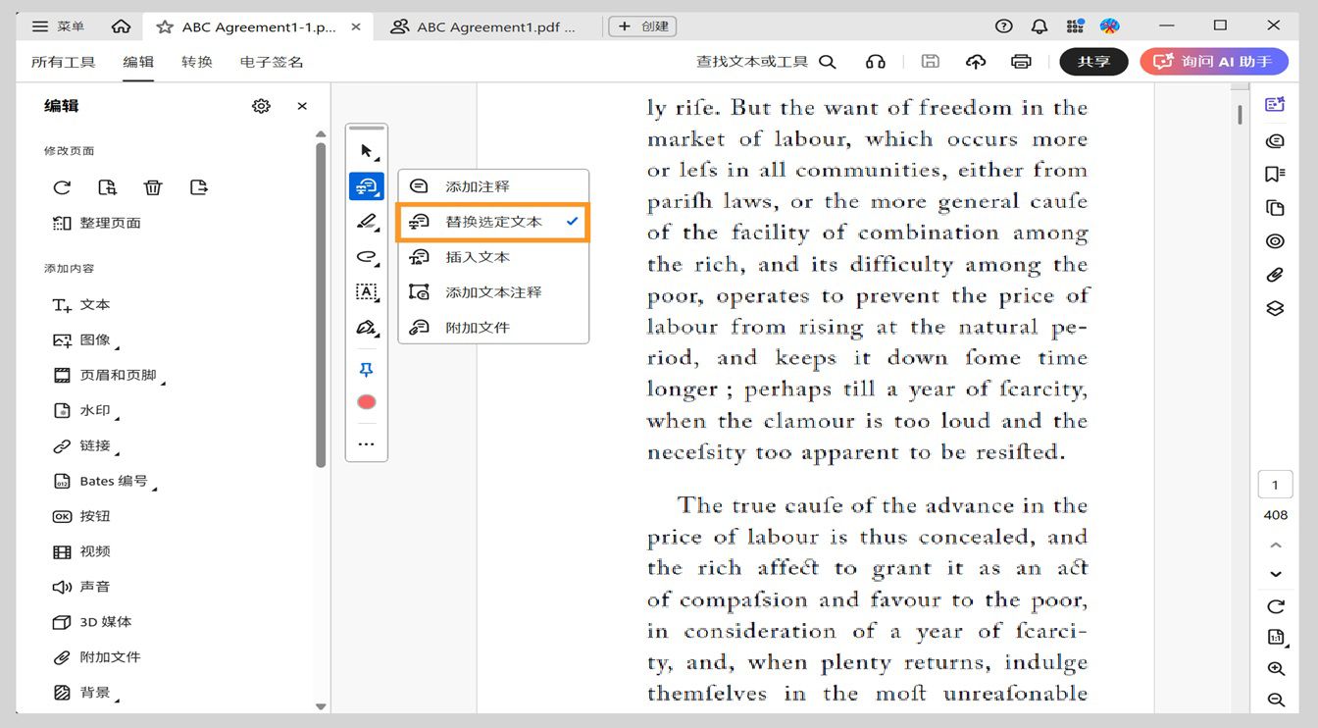Click 3D 媒体 in the add content list

91,622
